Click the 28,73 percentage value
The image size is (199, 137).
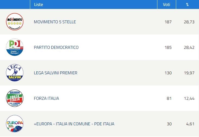point(189,22)
